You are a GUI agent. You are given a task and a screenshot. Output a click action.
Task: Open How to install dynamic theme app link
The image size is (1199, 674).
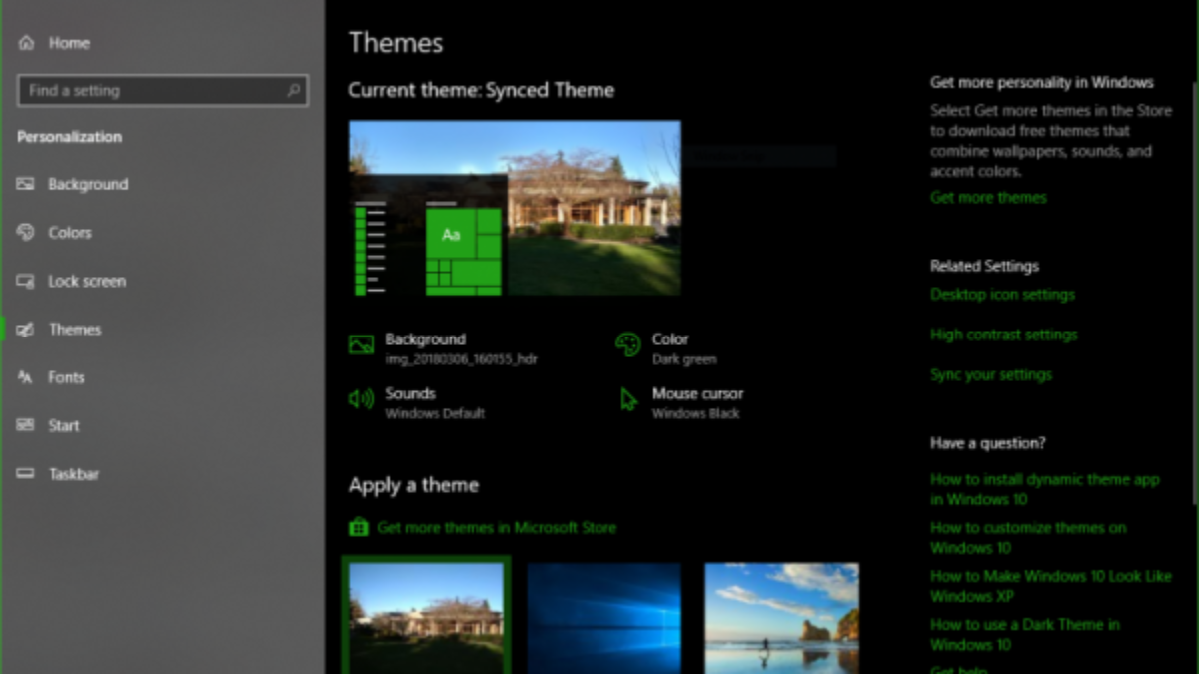point(1044,489)
